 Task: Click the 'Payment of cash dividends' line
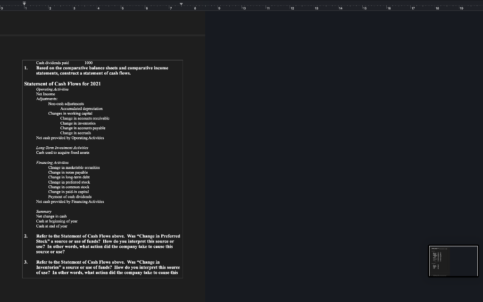(x=70, y=197)
